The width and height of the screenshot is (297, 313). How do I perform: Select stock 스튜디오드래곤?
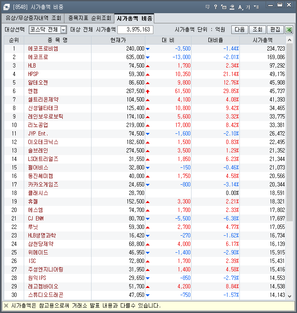[x=46, y=295]
